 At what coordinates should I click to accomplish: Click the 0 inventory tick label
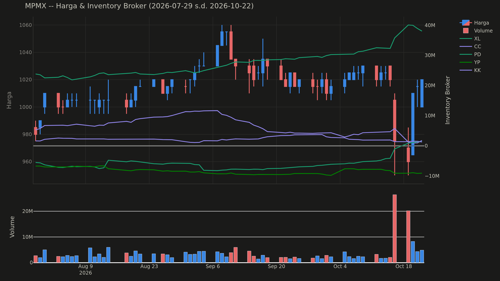pyautogui.click(x=427, y=146)
